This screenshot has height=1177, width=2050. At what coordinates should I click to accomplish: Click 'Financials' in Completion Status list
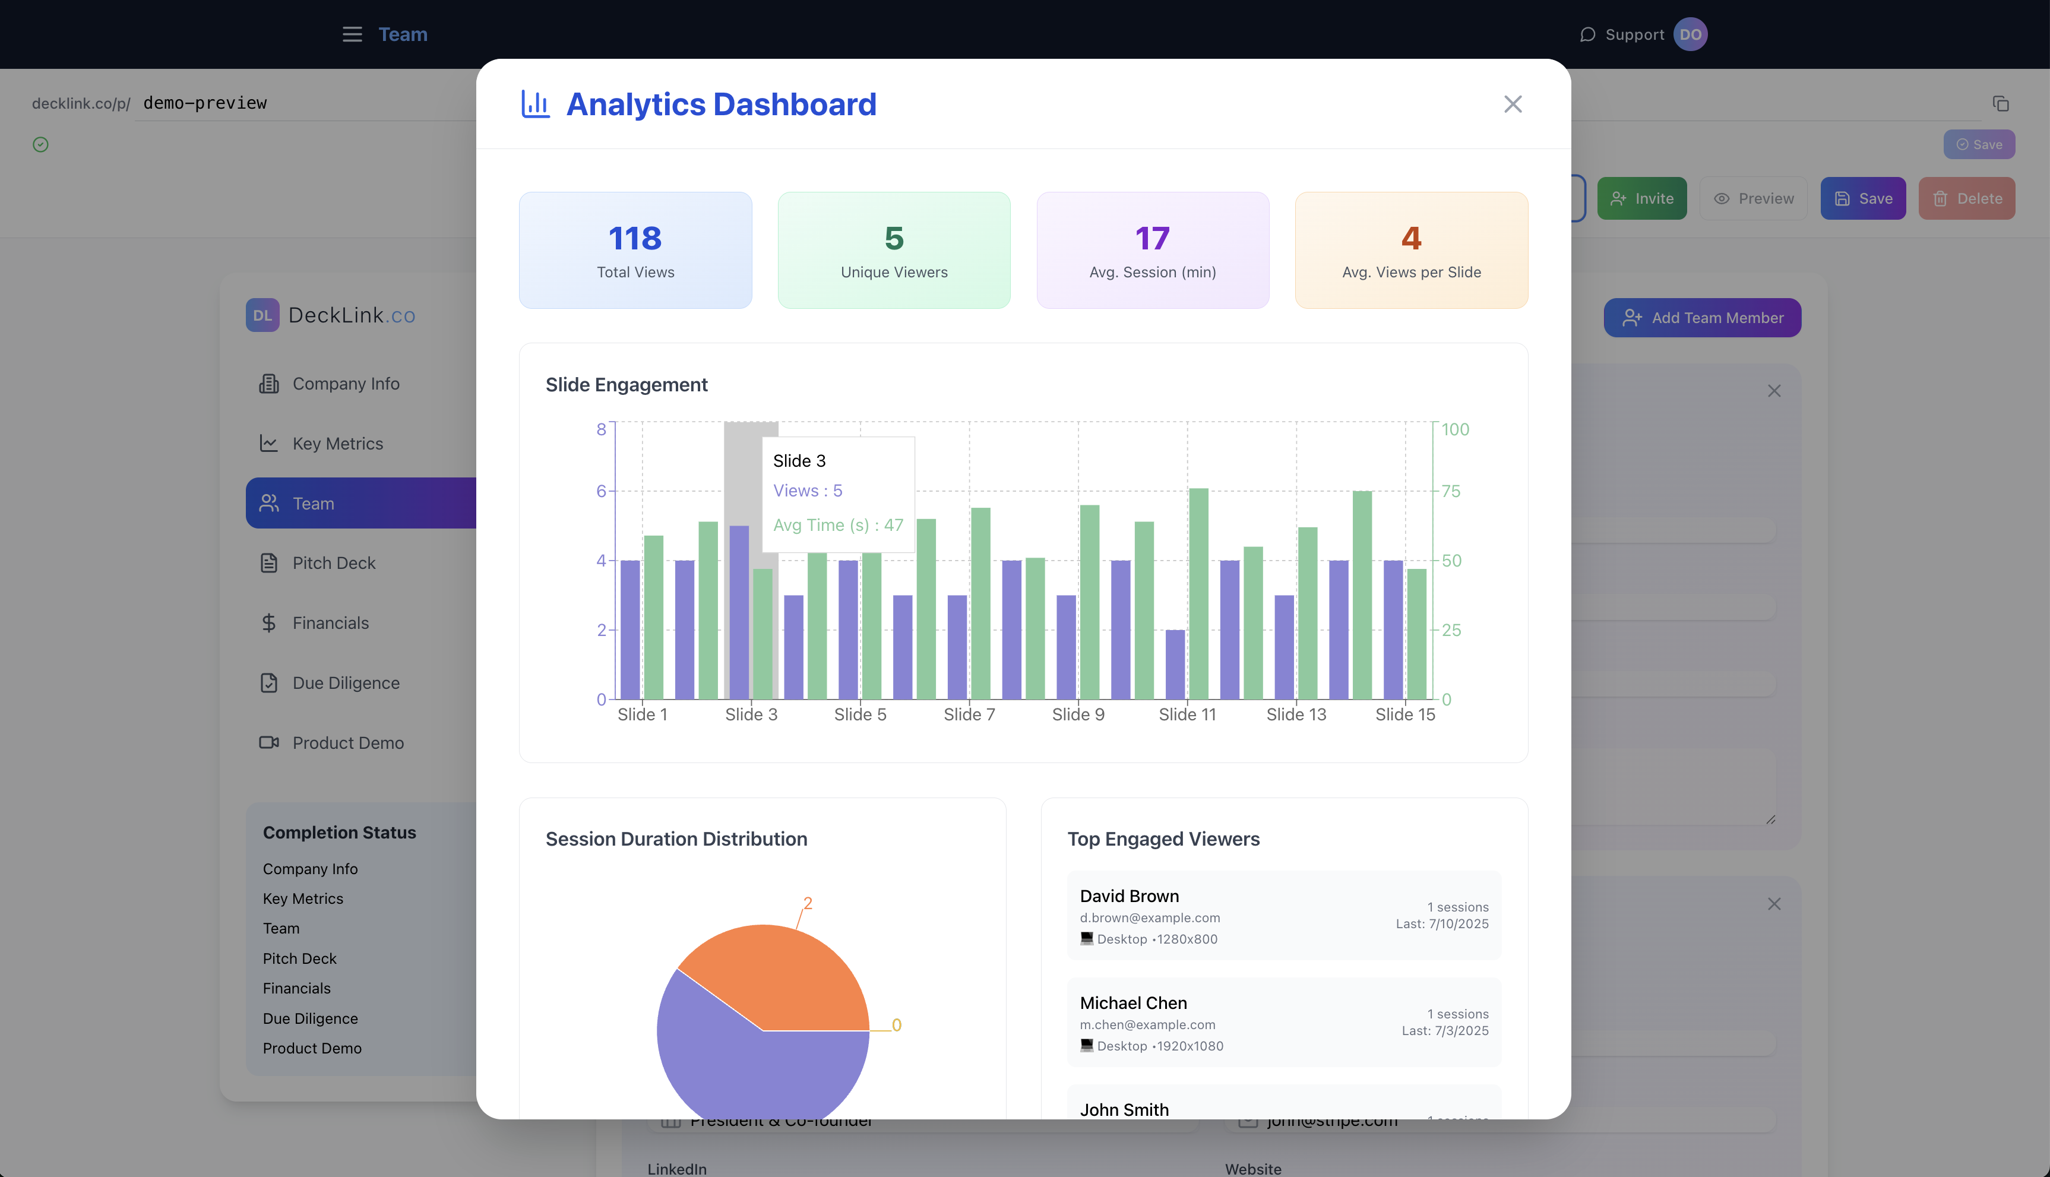pos(297,989)
